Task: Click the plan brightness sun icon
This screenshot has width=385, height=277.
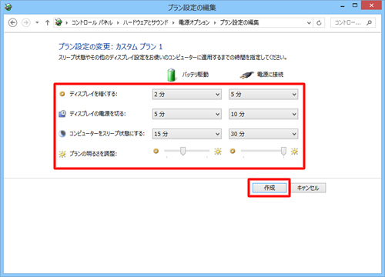Action: point(62,154)
